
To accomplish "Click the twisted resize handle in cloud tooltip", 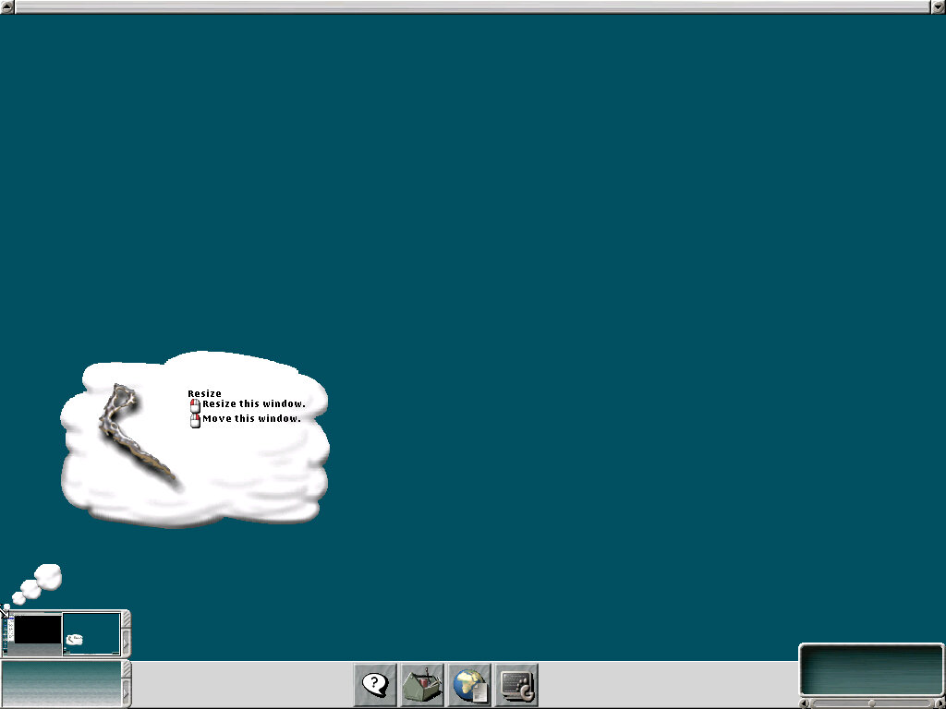I will (135, 431).
